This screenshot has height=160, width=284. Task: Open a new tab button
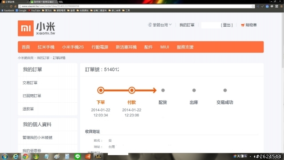click(61, 2)
